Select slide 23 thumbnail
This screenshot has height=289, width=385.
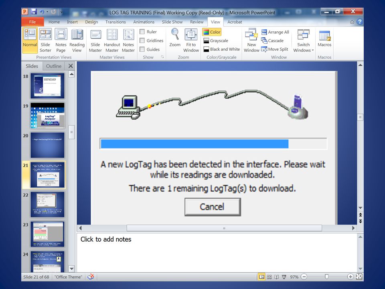(x=47, y=234)
